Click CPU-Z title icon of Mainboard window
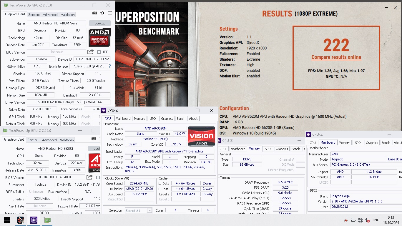The height and width of the screenshot is (226, 402). click(308, 134)
